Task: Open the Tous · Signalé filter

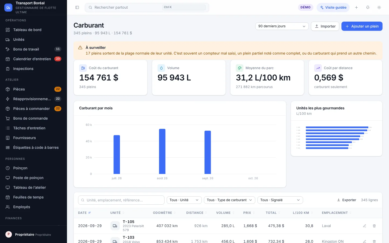Action: 280,200
